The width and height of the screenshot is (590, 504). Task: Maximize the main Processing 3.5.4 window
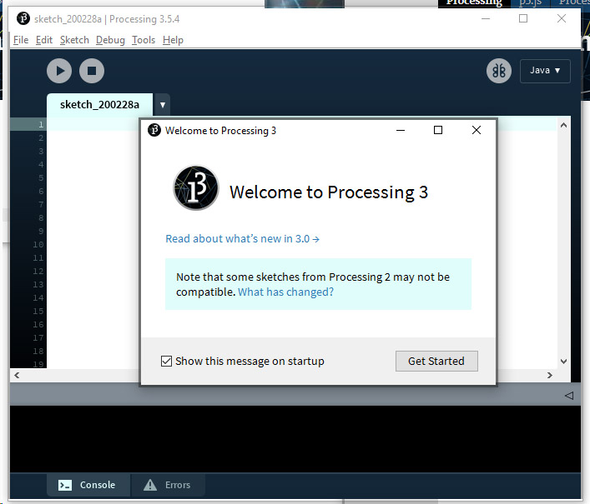523,18
